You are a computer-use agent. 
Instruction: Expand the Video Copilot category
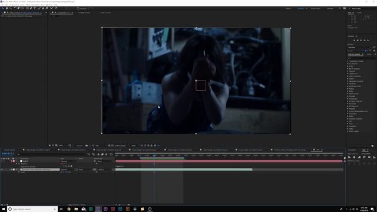pyautogui.click(x=348, y=131)
